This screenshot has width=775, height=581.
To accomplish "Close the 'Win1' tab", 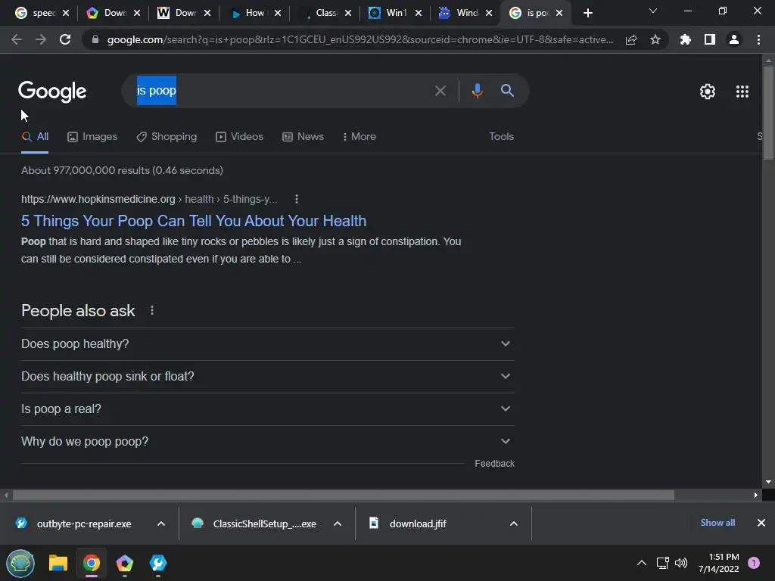I will point(419,14).
